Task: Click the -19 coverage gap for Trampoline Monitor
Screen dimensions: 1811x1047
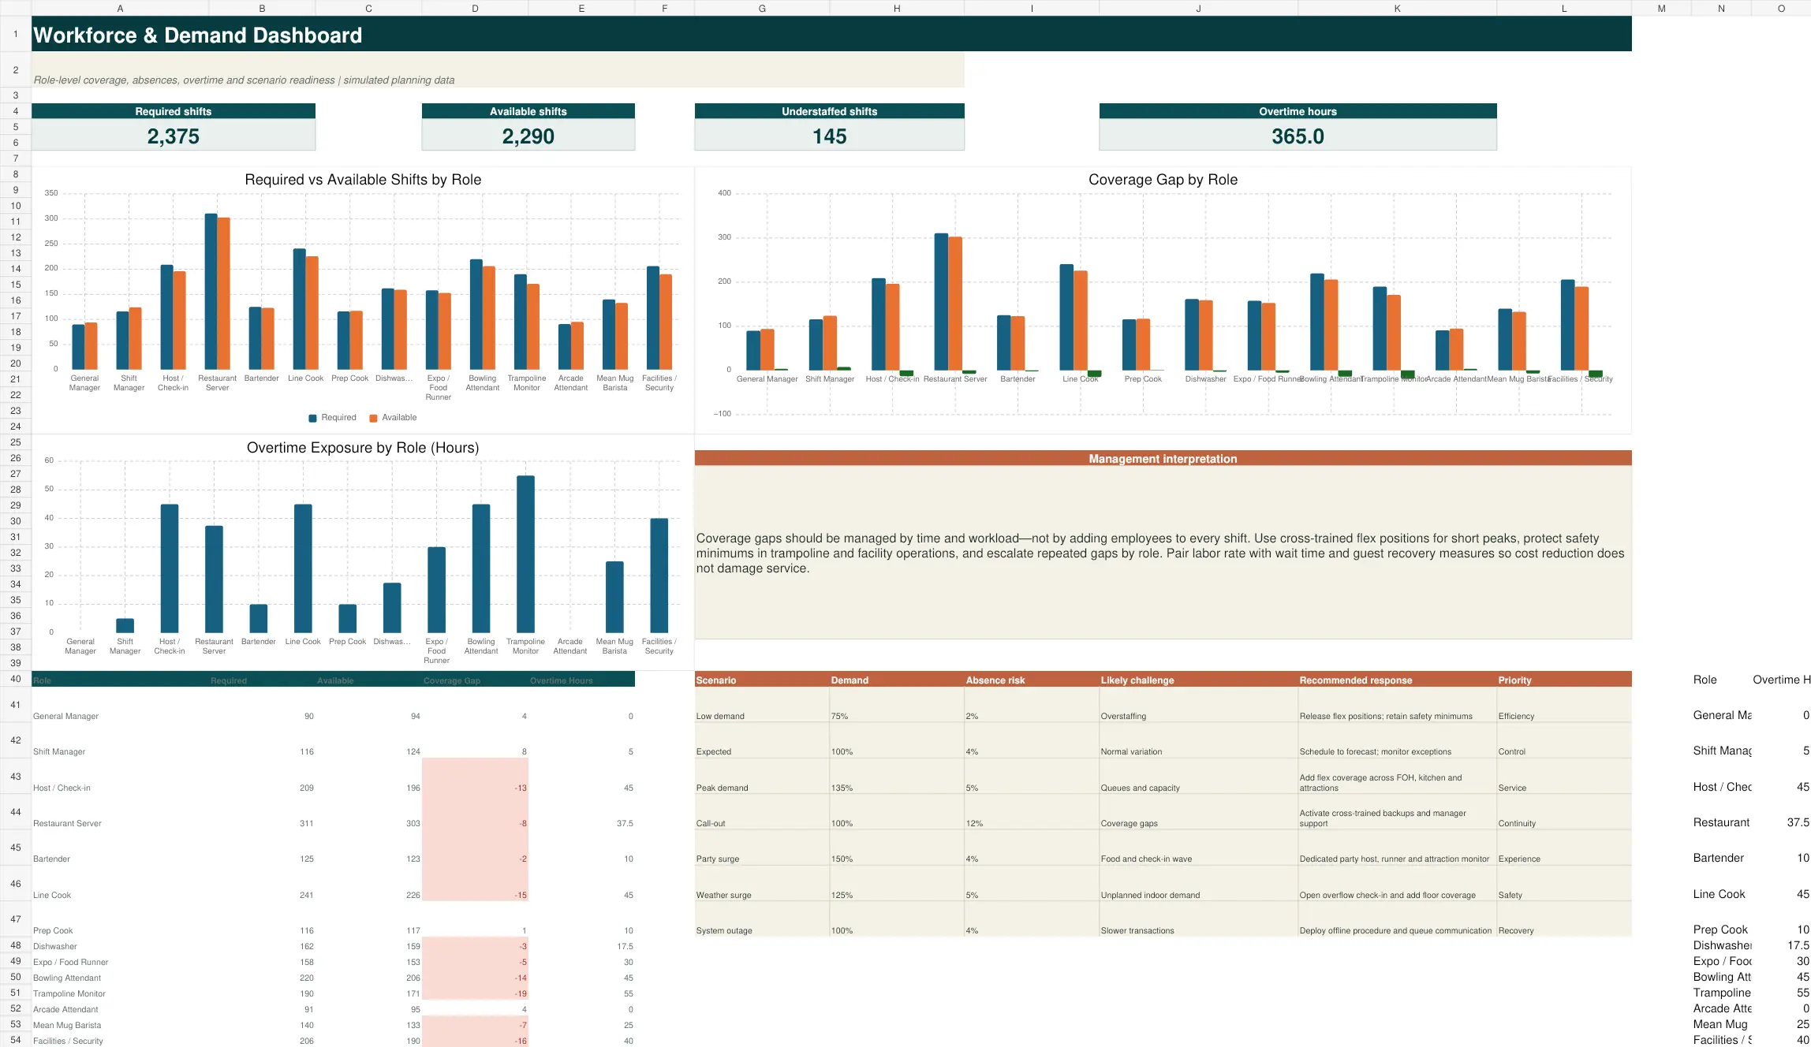Action: (475, 993)
